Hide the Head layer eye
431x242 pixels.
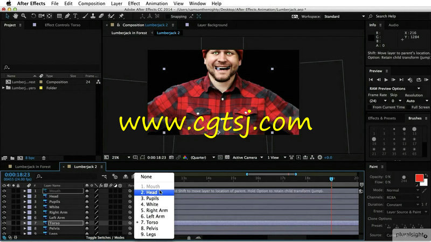tap(4, 196)
